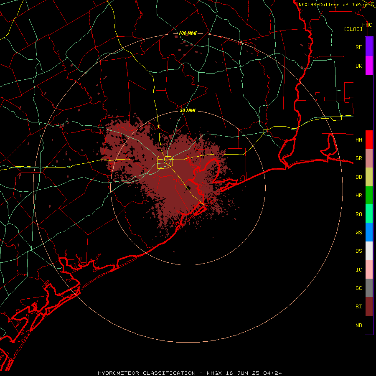Click the yellow Houston loop highway outline

pos(165,163)
